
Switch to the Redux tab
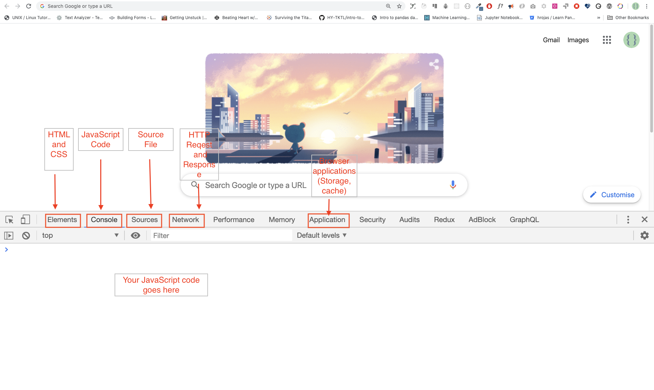pos(444,220)
